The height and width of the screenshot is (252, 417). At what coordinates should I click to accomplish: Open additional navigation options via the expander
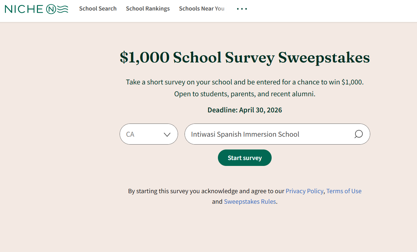242,9
